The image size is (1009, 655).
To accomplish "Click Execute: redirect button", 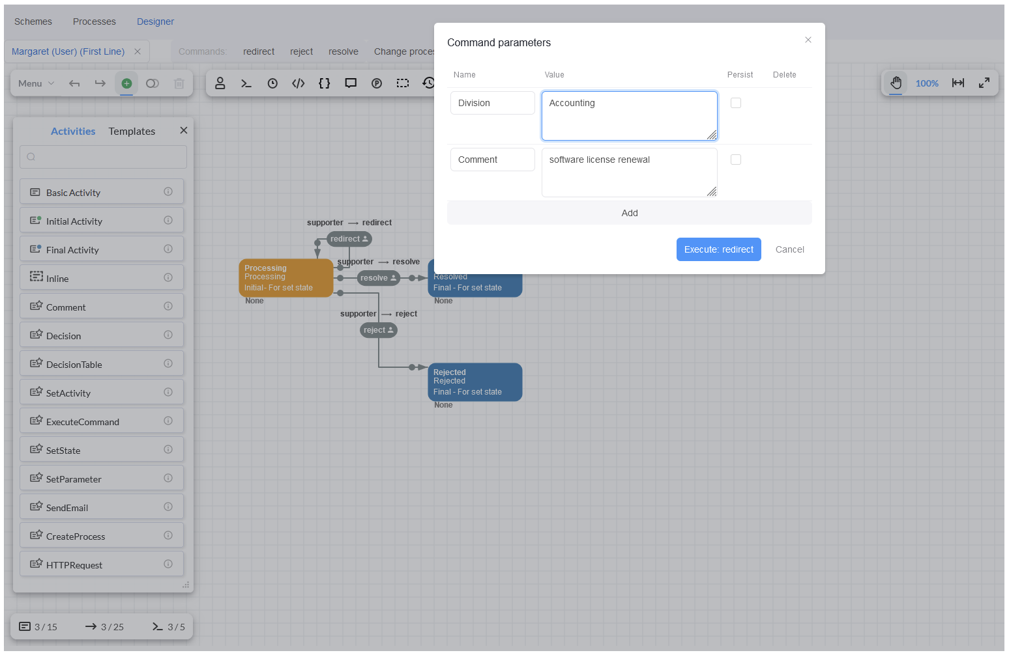I will 719,249.
